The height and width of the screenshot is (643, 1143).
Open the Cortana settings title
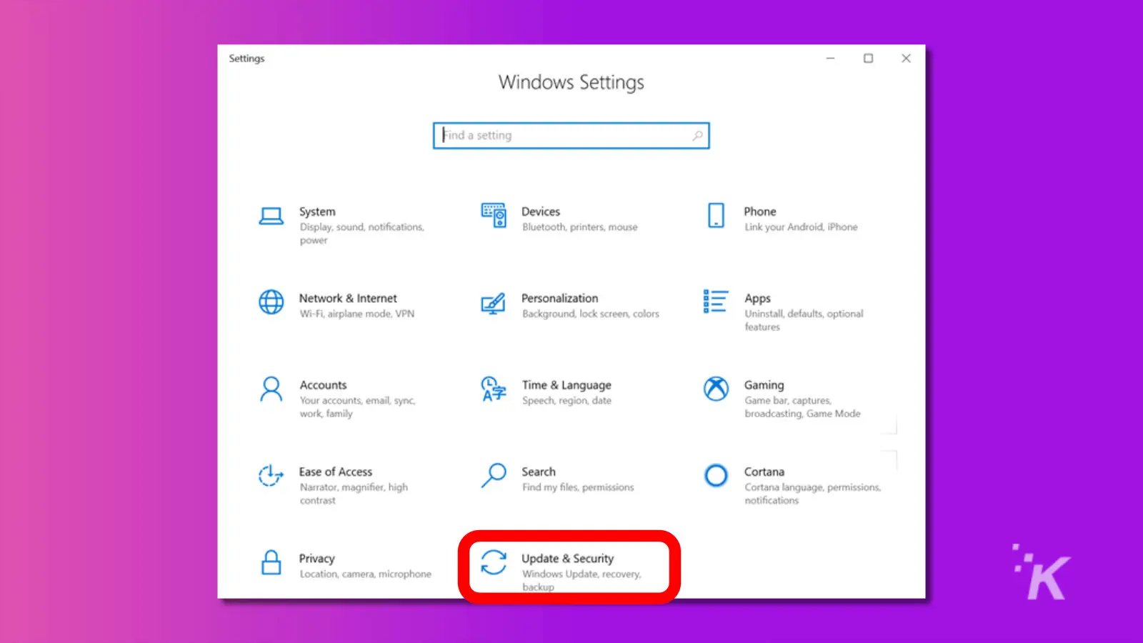[764, 472]
